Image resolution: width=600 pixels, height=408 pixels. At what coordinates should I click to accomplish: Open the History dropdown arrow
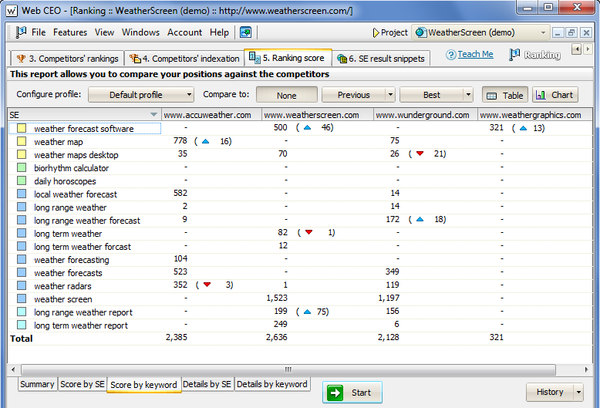pos(578,393)
